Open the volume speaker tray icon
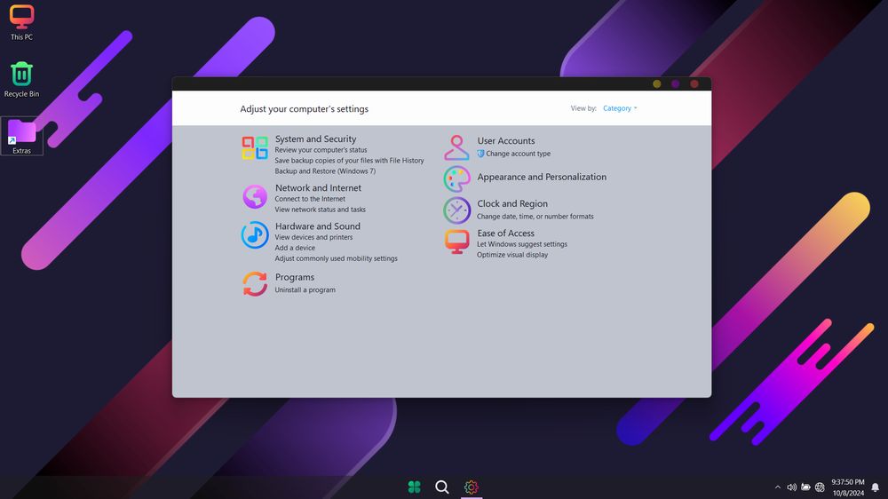Screen dimensions: 888x499 coord(792,487)
